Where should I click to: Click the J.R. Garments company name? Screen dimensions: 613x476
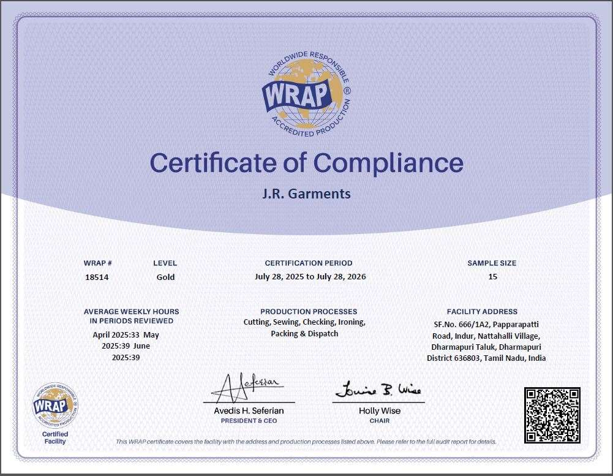(306, 194)
